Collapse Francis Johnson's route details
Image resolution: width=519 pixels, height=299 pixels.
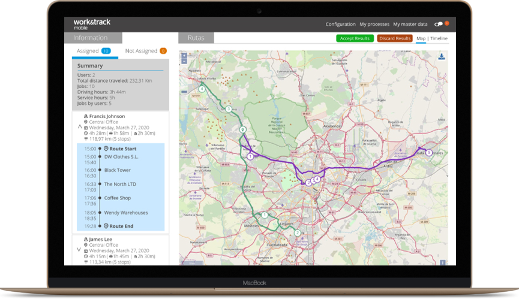coord(80,126)
